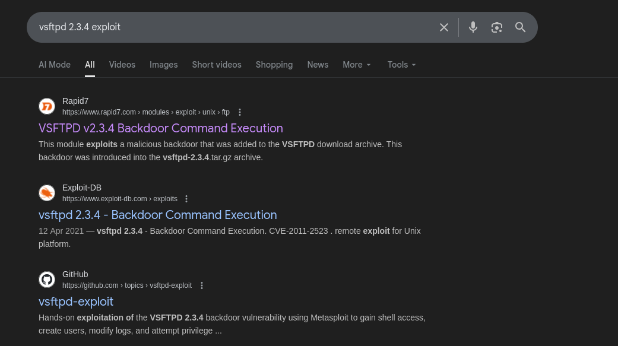The height and width of the screenshot is (346, 618).
Task: Open search by image camera icon
Action: pyautogui.click(x=497, y=27)
